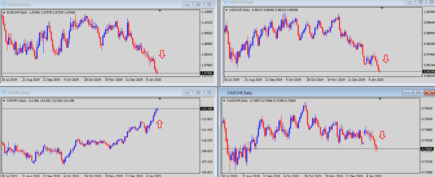Open the dropdown triangle beside EURCHF,Daily chart header
435x177 pixels.
click(x=4, y=12)
